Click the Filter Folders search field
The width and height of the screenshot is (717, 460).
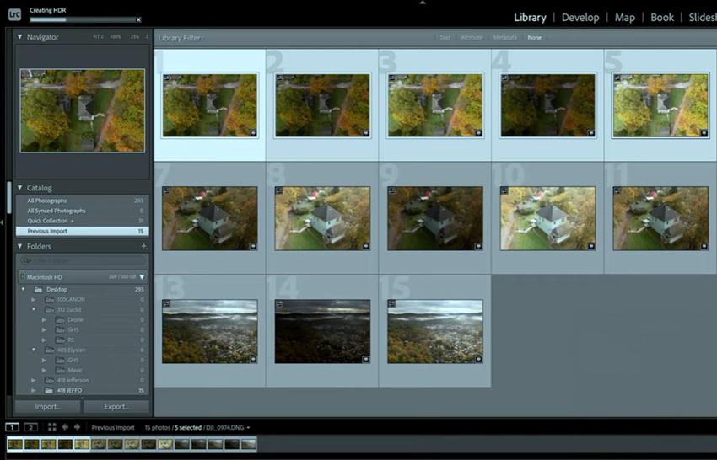coord(83,260)
